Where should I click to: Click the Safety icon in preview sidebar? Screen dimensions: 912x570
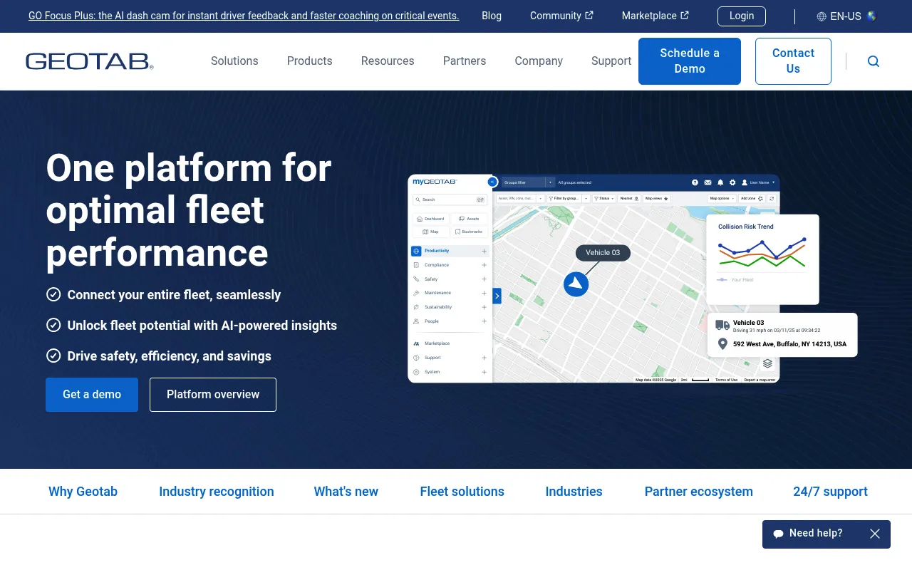[x=416, y=279]
